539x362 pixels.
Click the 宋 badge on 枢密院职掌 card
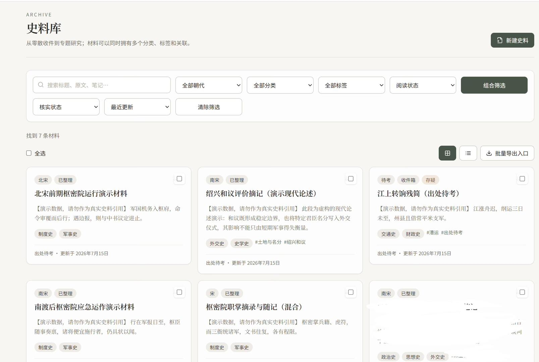(212, 294)
